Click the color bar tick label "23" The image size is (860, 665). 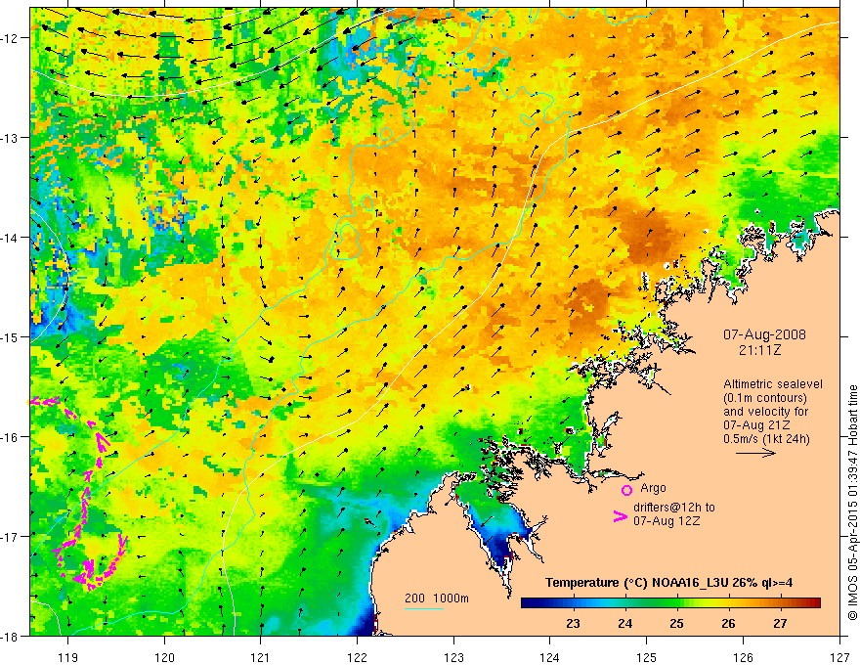(573, 624)
